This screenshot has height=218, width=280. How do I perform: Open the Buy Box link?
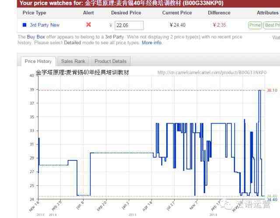(x=36, y=37)
